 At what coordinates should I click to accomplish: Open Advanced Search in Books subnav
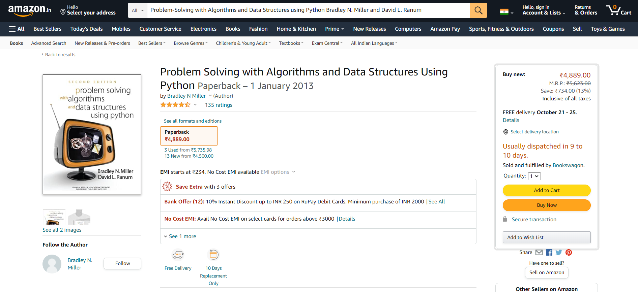tap(49, 43)
